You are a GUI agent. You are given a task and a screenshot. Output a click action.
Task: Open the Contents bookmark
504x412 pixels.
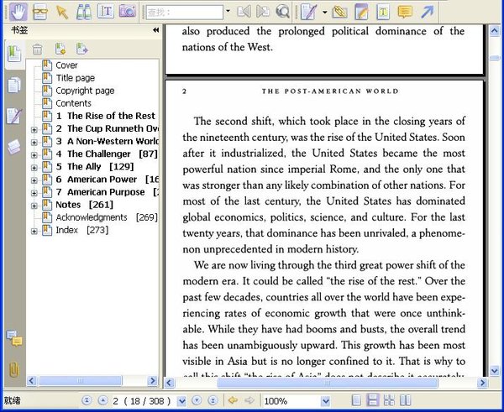[x=73, y=103]
